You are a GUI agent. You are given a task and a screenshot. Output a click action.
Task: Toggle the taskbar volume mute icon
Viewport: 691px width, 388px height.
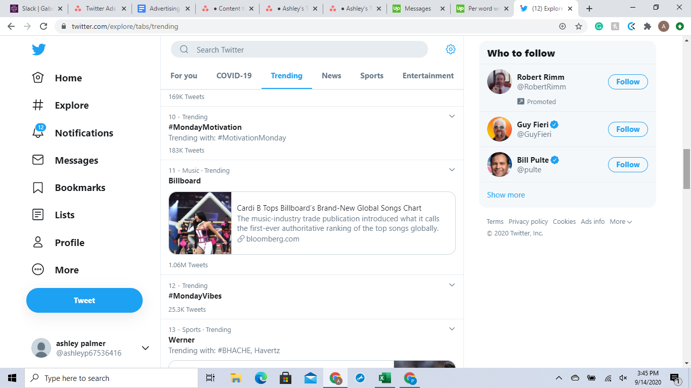click(623, 378)
